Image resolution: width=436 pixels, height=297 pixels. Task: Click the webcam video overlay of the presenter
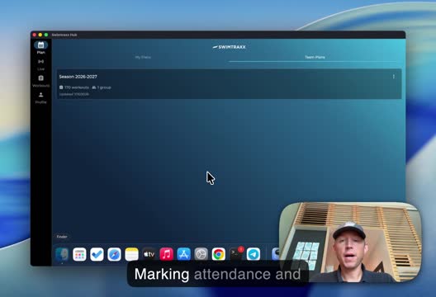coord(350,242)
